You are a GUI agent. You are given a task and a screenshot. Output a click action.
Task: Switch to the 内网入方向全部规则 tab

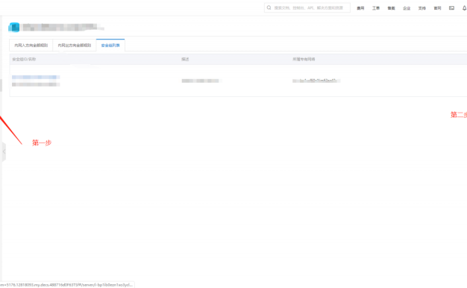click(x=31, y=46)
